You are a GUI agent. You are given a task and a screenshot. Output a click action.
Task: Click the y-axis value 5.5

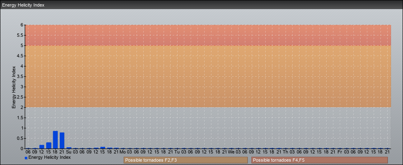[20, 35]
